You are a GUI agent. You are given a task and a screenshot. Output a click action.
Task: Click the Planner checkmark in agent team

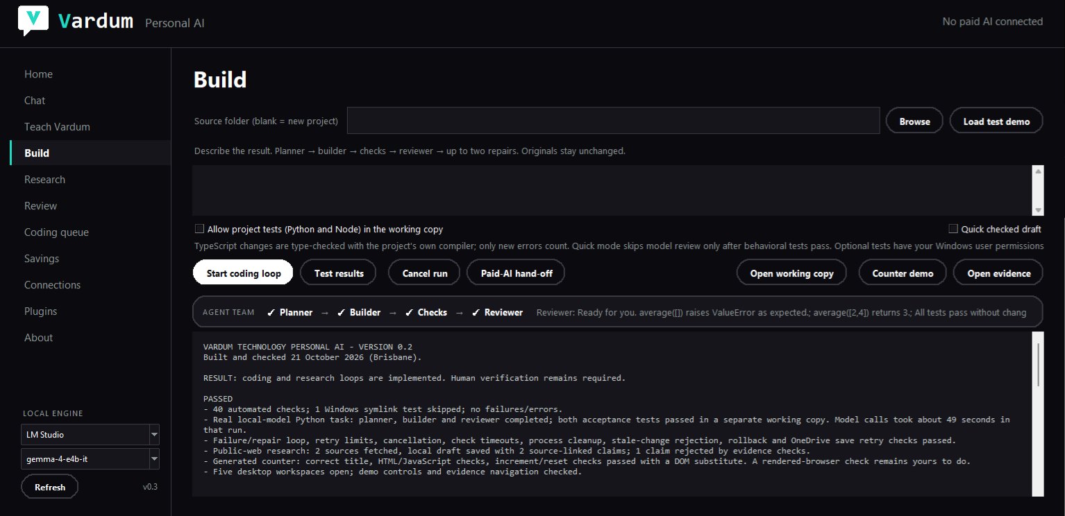point(290,312)
